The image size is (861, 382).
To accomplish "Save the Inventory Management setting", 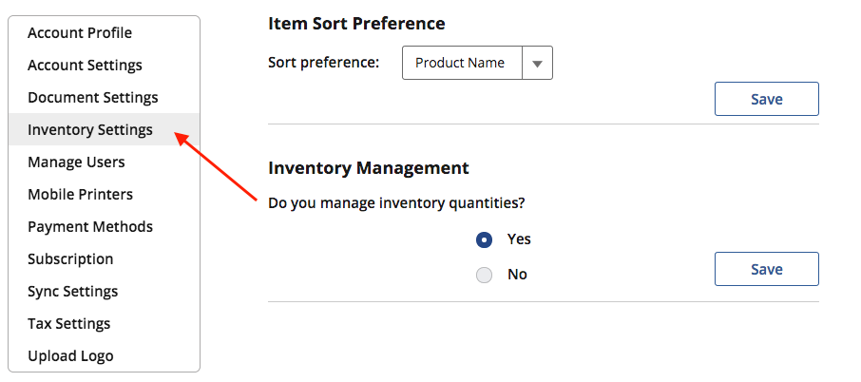I will pos(766,269).
